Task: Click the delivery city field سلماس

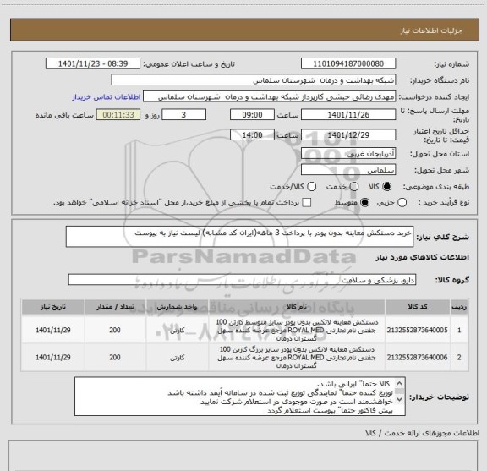Action: point(348,170)
